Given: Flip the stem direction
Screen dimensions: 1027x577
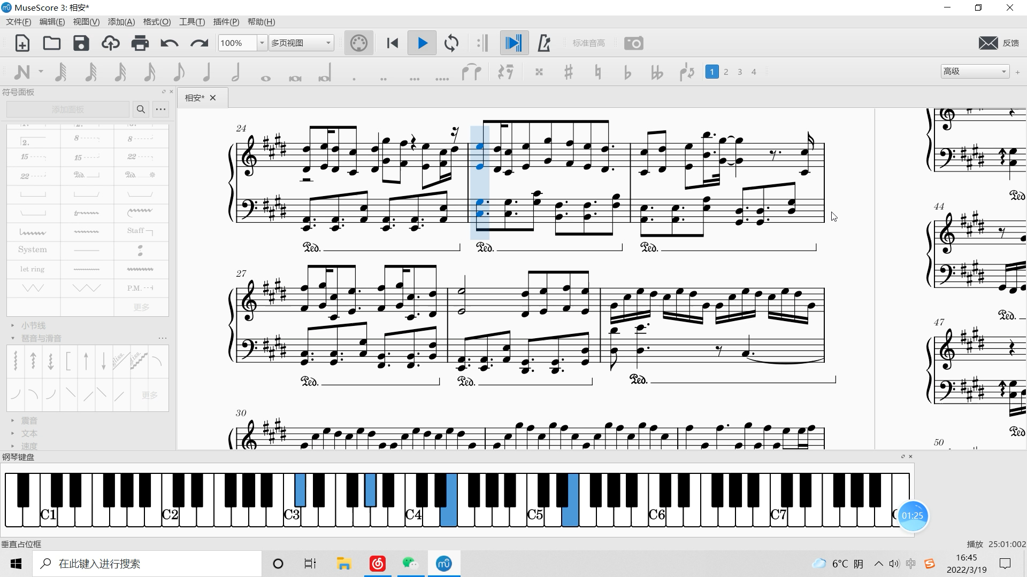Looking at the screenshot, I should click(686, 72).
